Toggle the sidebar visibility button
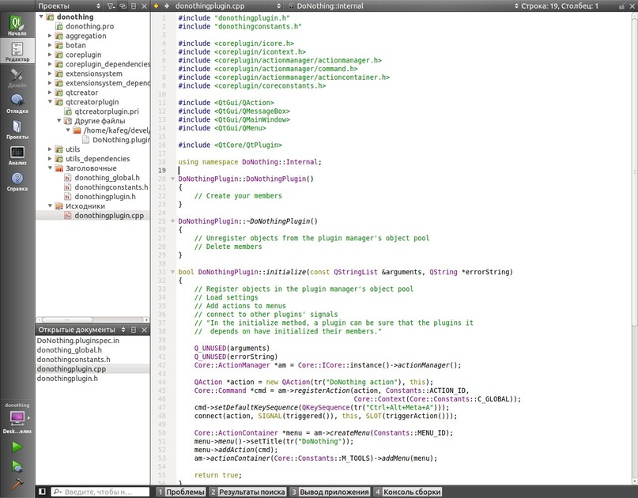Image resolution: width=638 pixels, height=498 pixels. (x=42, y=492)
